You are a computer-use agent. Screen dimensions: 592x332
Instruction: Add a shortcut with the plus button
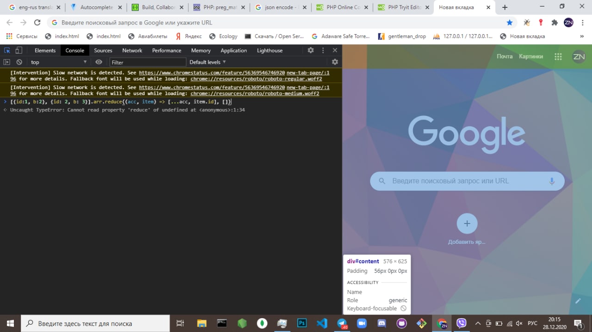[467, 223]
